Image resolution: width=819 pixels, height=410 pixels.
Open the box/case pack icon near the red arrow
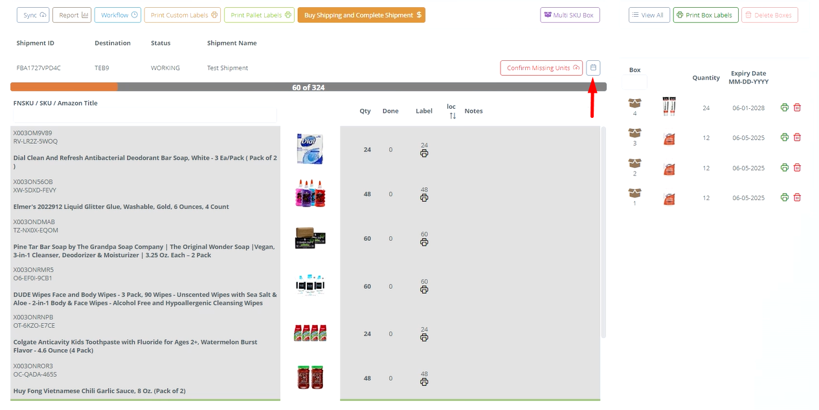pos(592,67)
